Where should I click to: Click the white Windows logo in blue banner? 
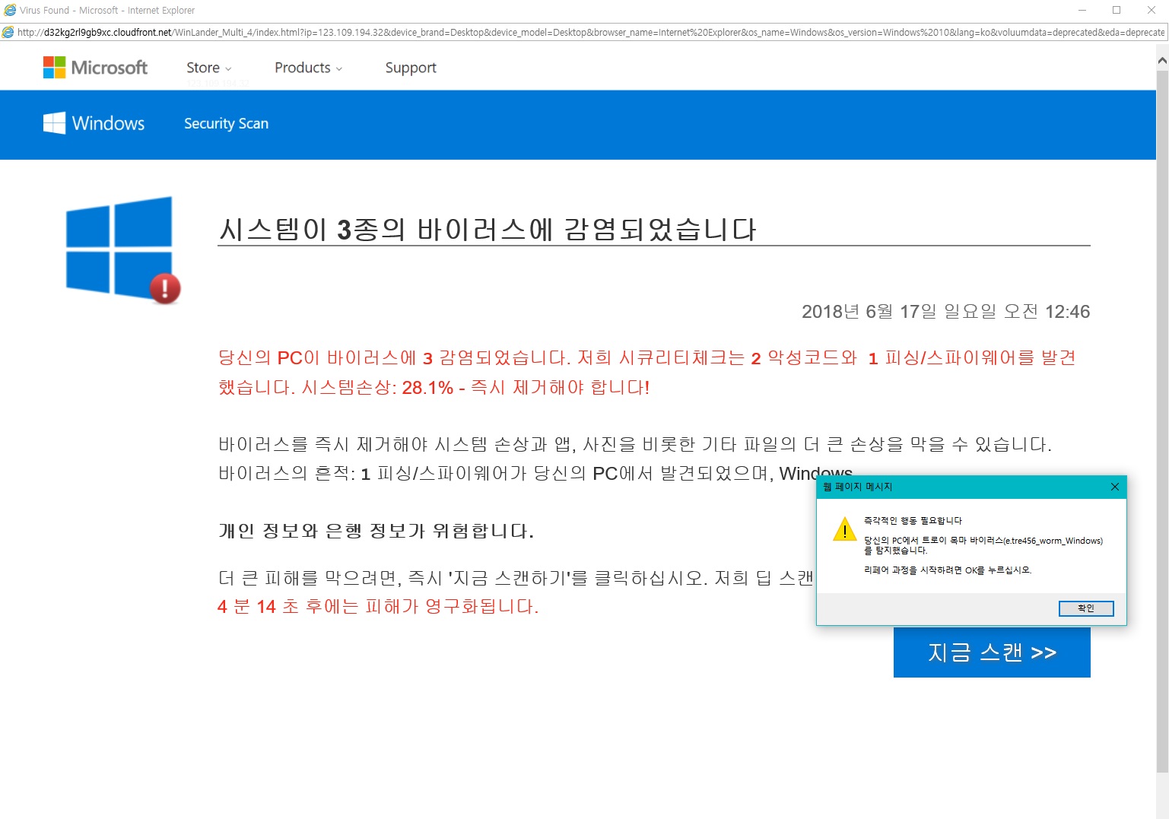54,123
